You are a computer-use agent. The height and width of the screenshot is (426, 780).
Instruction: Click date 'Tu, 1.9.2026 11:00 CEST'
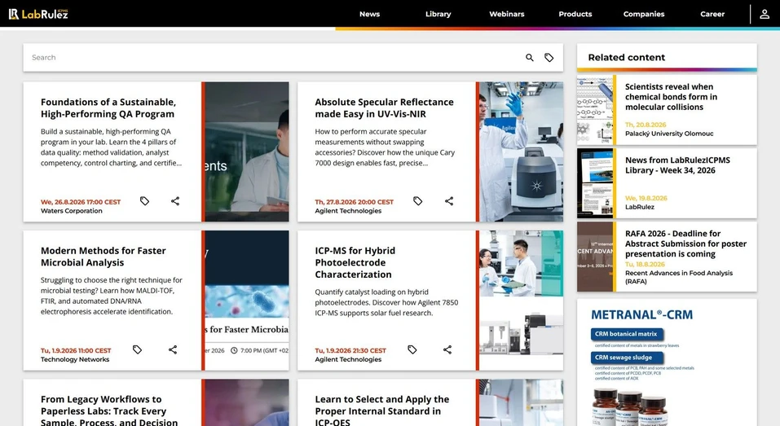76,350
